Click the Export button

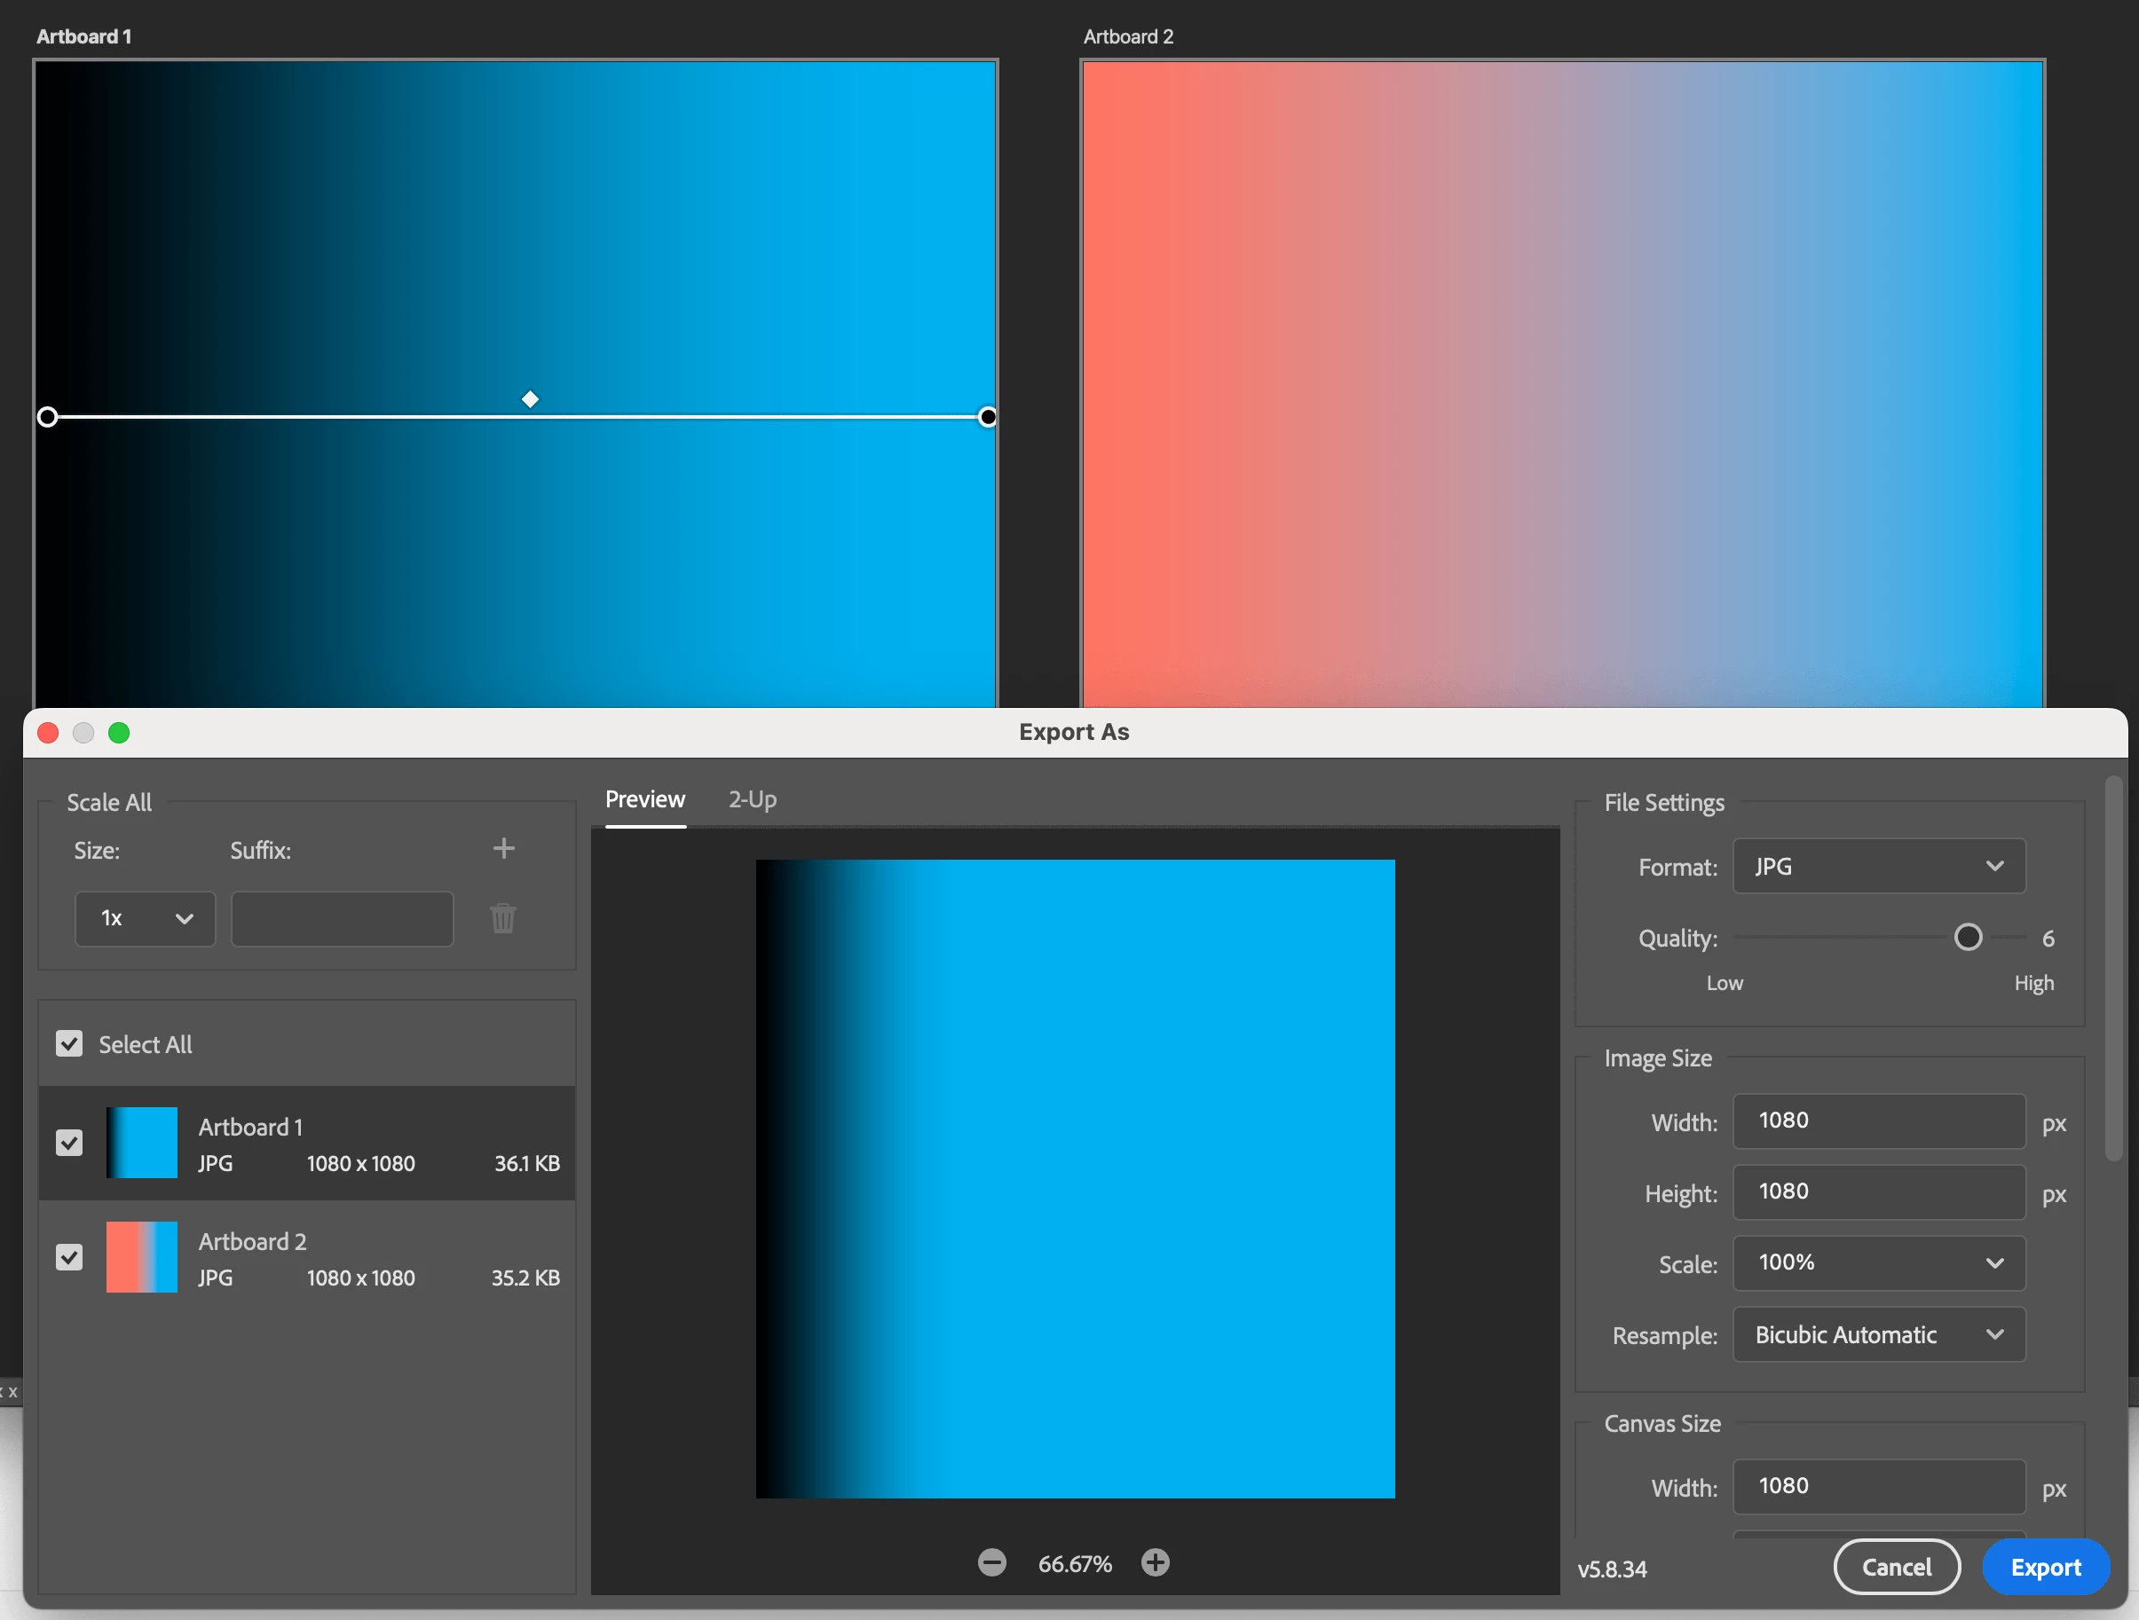(2045, 1567)
